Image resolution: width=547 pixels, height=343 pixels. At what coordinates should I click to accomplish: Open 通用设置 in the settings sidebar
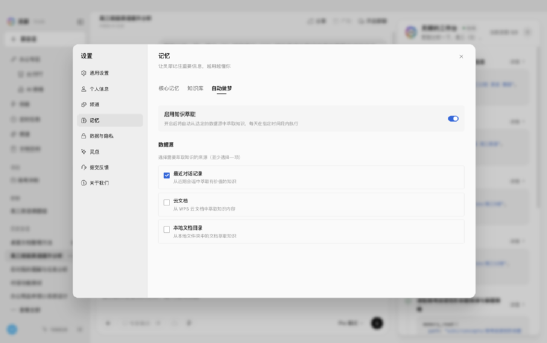[110, 73]
